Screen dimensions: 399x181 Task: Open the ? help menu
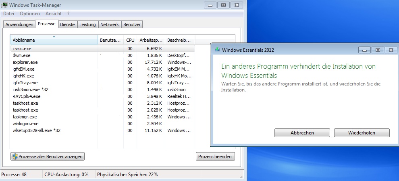[69, 14]
